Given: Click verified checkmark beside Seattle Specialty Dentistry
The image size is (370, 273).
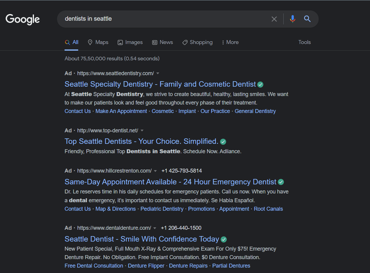Looking at the screenshot, I should 260,85.
